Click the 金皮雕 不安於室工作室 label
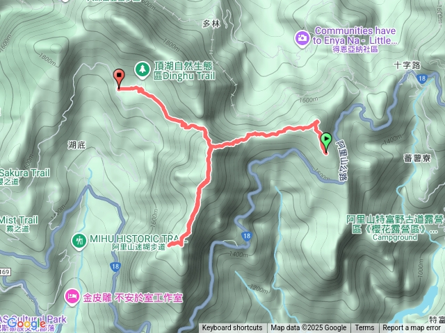The width and height of the screenshot is (445, 333). coord(133,298)
